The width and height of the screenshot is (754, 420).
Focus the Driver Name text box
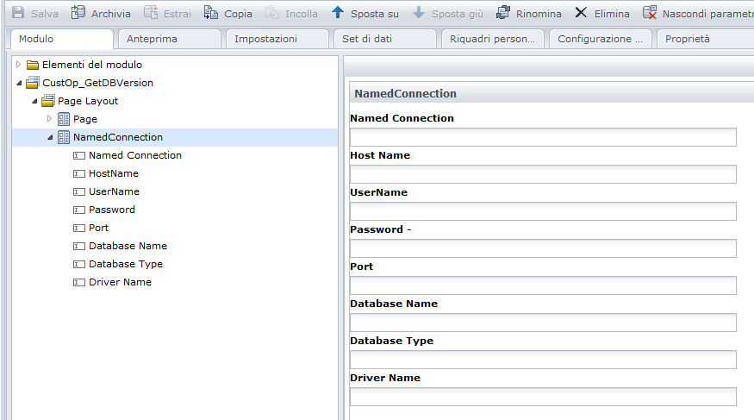[x=543, y=397]
